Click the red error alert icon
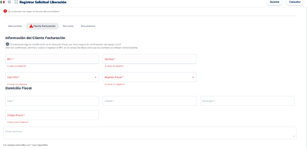This screenshot has height=149, width=308. (5, 11)
